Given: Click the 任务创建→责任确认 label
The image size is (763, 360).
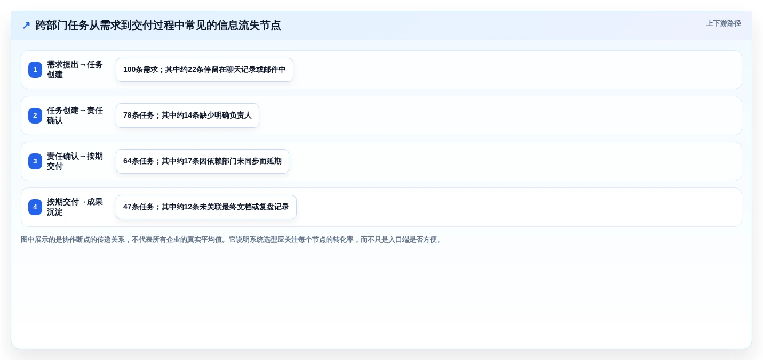Looking at the screenshot, I should click(75, 116).
